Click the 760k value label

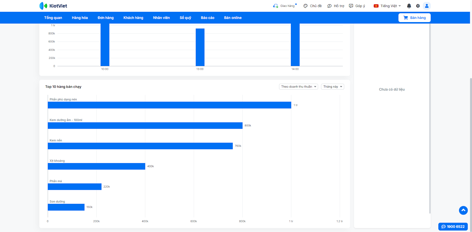tap(238, 146)
